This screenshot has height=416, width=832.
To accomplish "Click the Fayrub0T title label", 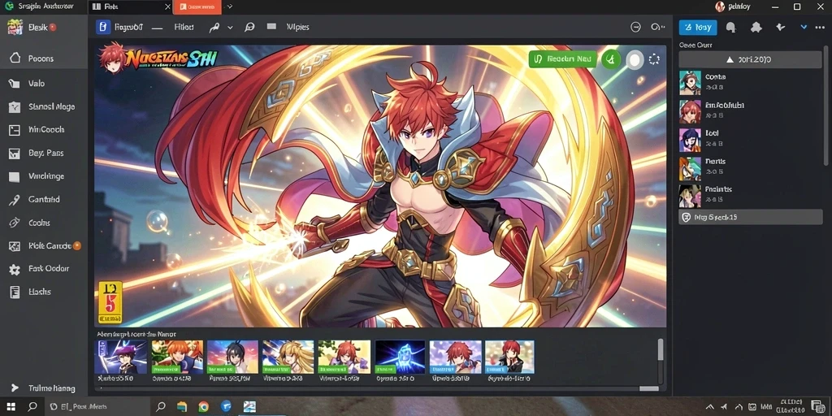I will click(129, 27).
